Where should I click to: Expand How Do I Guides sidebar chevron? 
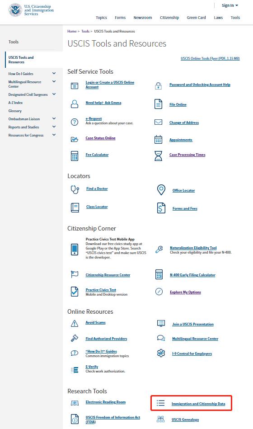(54, 73)
